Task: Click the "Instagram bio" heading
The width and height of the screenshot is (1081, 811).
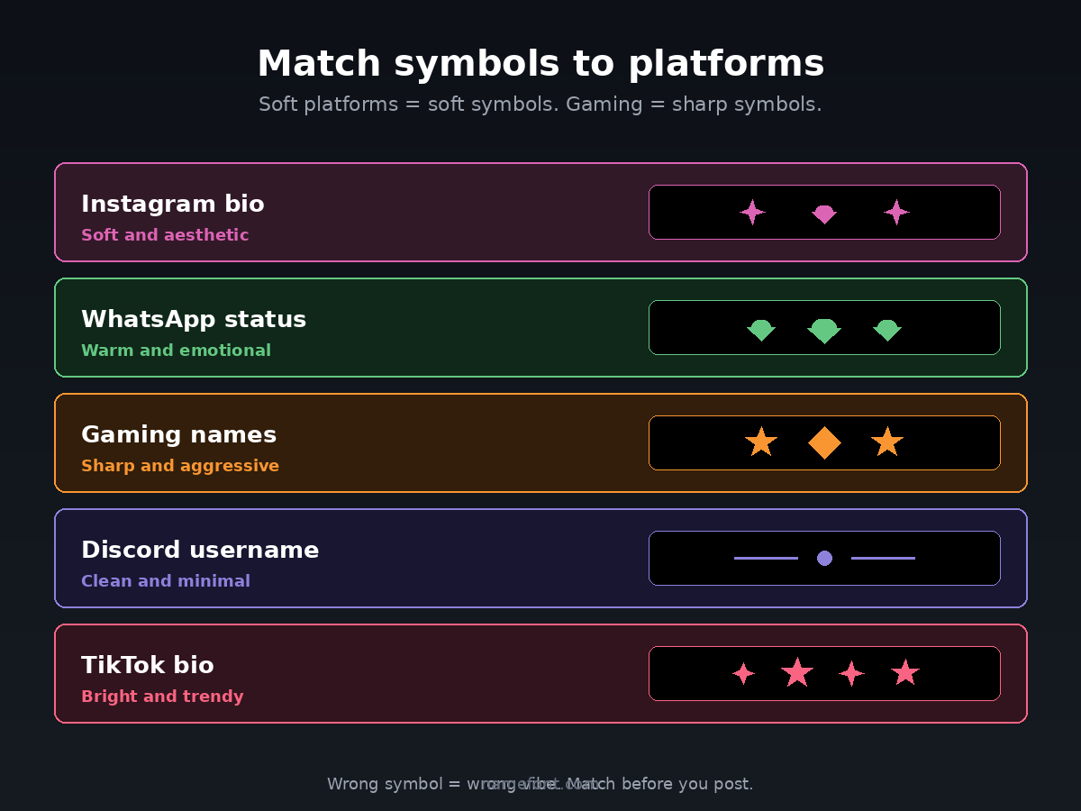Action: pos(173,205)
